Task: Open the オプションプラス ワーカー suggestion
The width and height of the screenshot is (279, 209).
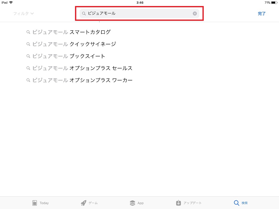Action: click(82, 80)
